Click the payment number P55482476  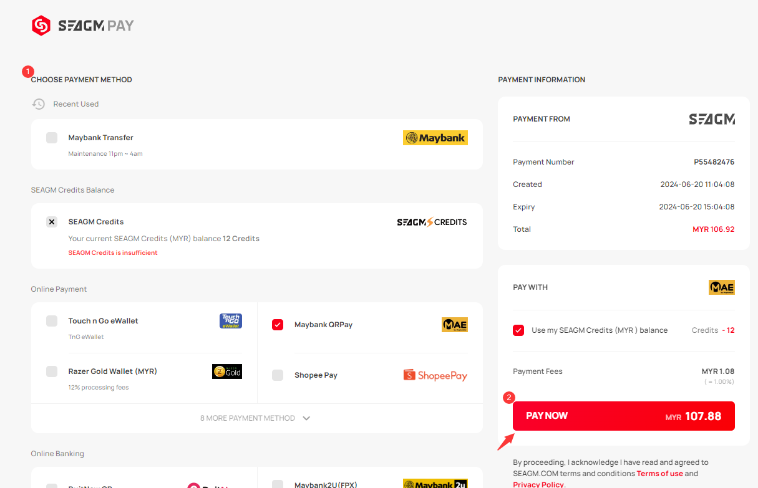(714, 162)
